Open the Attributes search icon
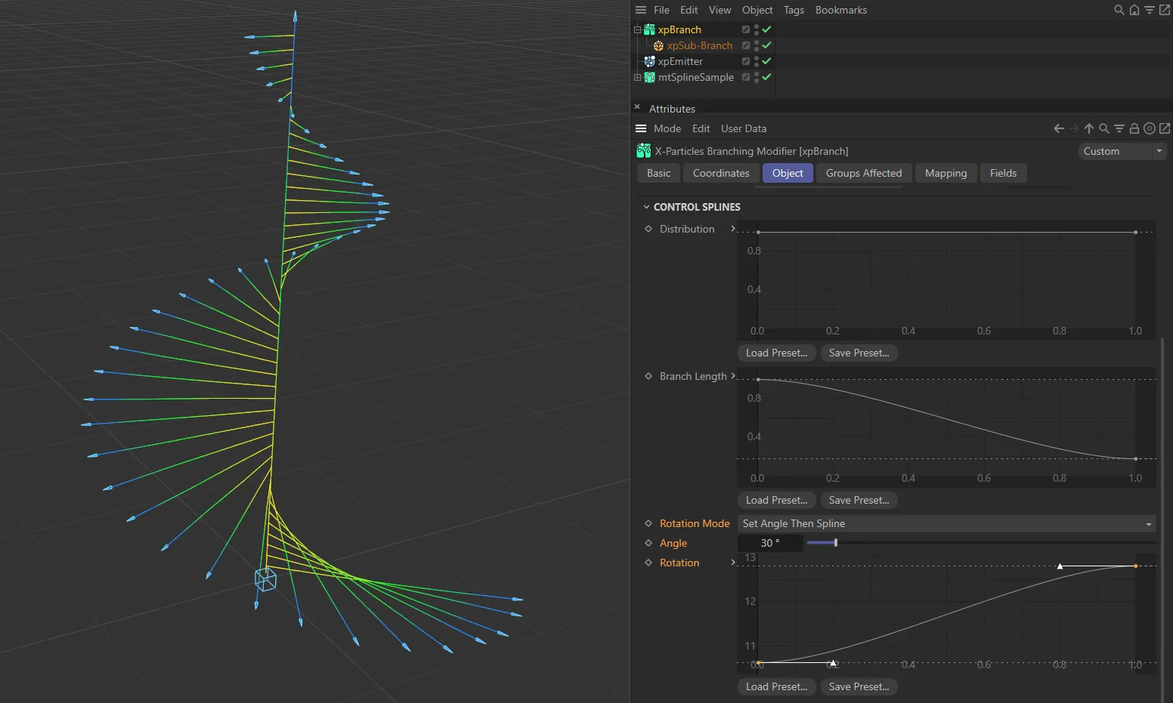Screen dimensions: 1173x703 coord(1103,128)
